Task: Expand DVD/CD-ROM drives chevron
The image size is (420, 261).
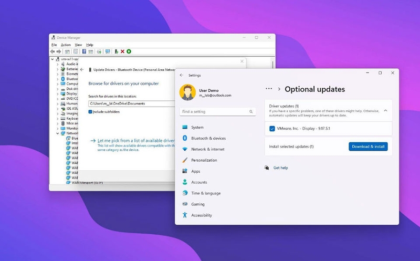Action: click(57, 99)
